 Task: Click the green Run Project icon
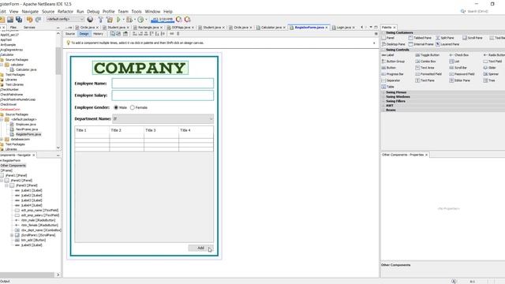(x=118, y=20)
